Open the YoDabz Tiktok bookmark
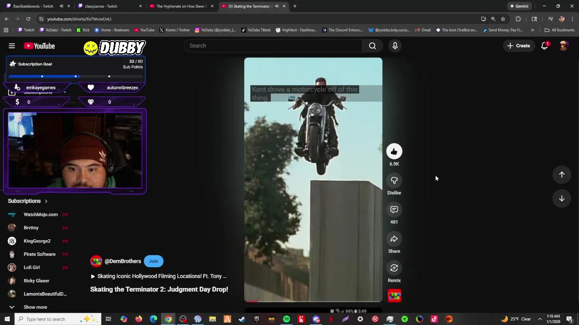579x325 pixels. tap(256, 30)
